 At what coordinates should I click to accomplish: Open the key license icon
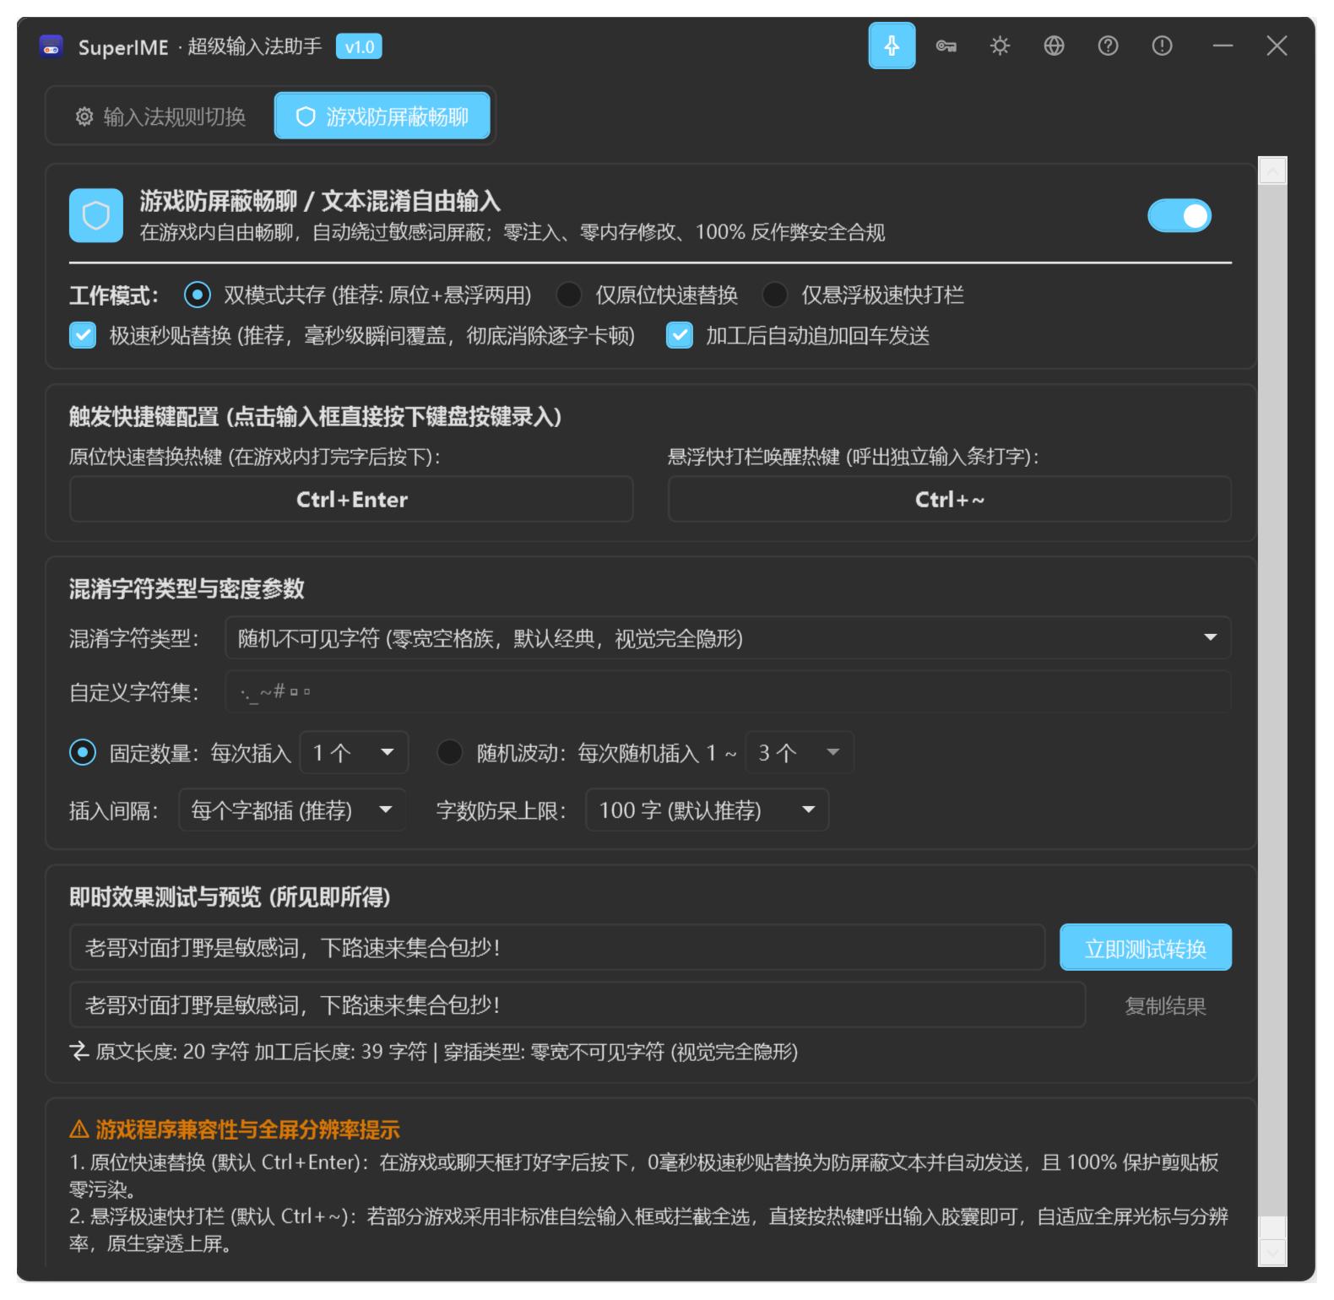946,46
